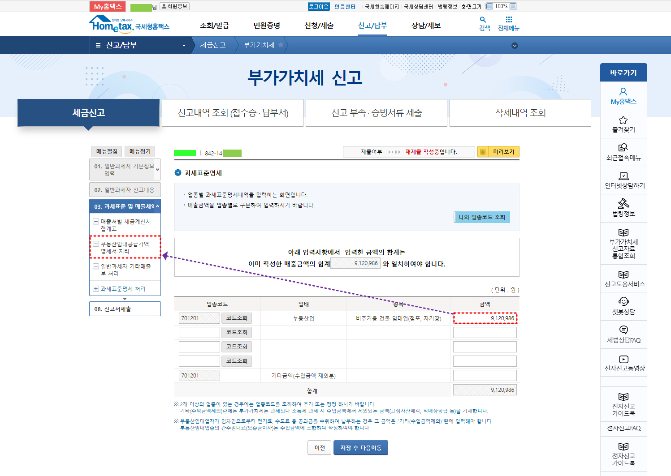
Task: Click the second row 업종코드 input field
Action: click(199, 332)
